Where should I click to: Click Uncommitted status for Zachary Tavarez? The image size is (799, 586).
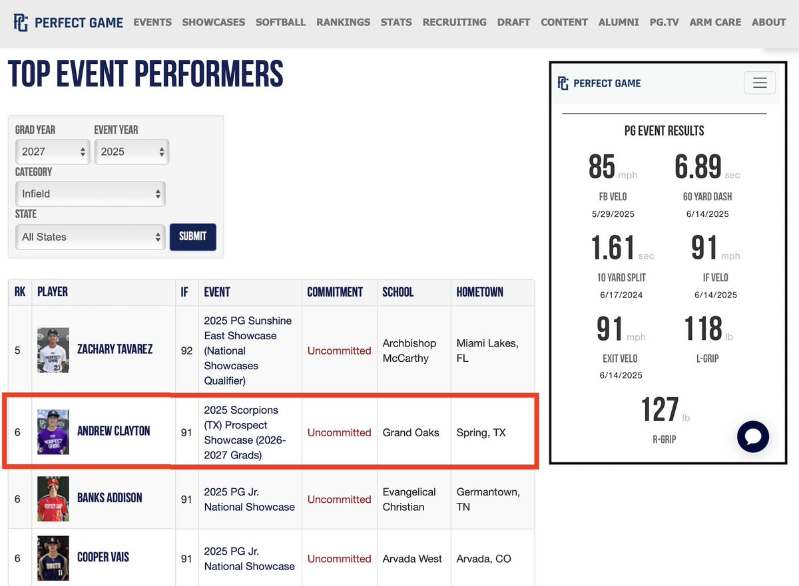pyautogui.click(x=339, y=351)
